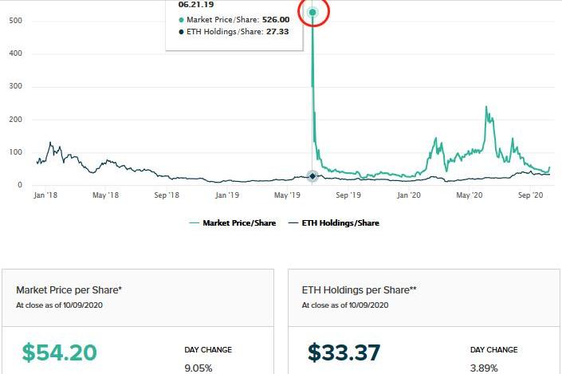Click the 200 y-axis value
This screenshot has height=374, width=562.
coord(15,120)
